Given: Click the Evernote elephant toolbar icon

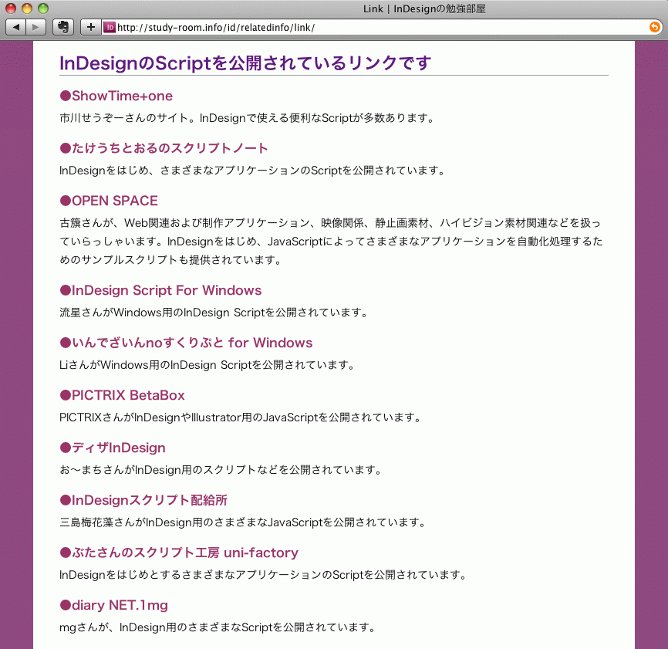Looking at the screenshot, I should [63, 27].
